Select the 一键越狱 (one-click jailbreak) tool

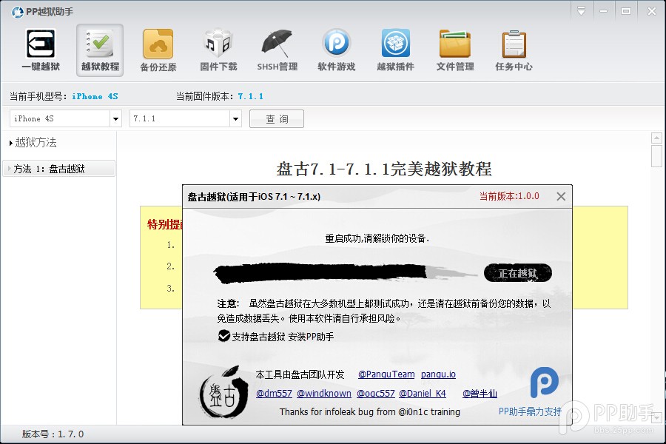click(40, 50)
